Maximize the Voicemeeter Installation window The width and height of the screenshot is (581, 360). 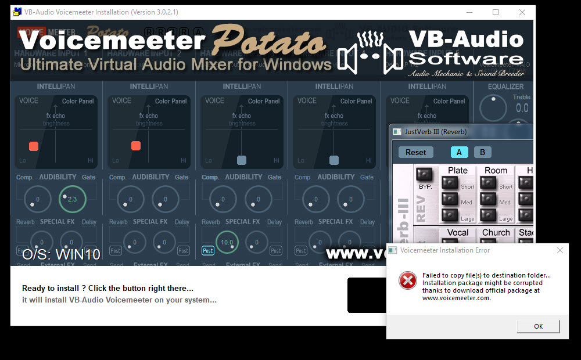pos(496,12)
